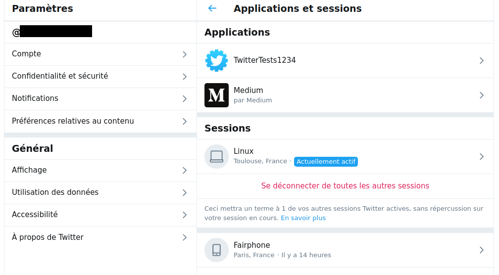Screen dimensions: 499x275
Task: Expand the Medium app chevron
Action: (482, 95)
